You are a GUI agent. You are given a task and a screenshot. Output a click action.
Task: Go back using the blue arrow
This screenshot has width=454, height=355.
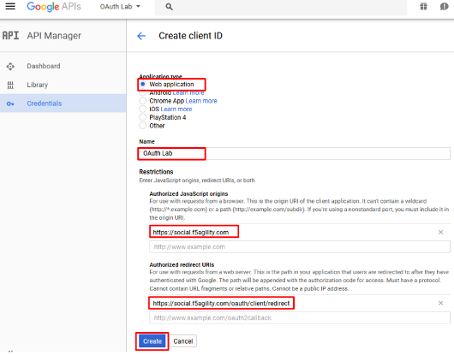point(141,36)
